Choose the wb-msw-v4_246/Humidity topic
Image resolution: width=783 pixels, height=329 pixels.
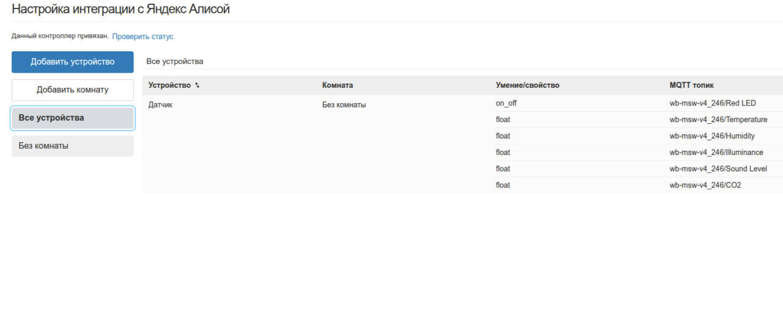(712, 136)
